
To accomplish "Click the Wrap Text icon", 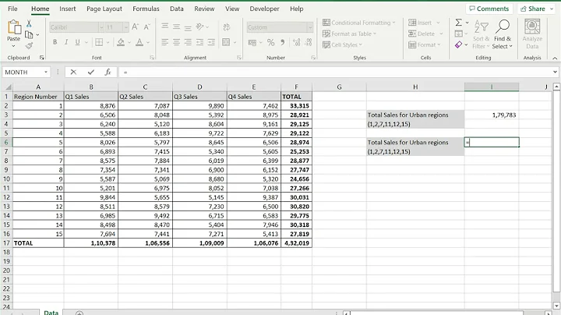I will 227,27.
